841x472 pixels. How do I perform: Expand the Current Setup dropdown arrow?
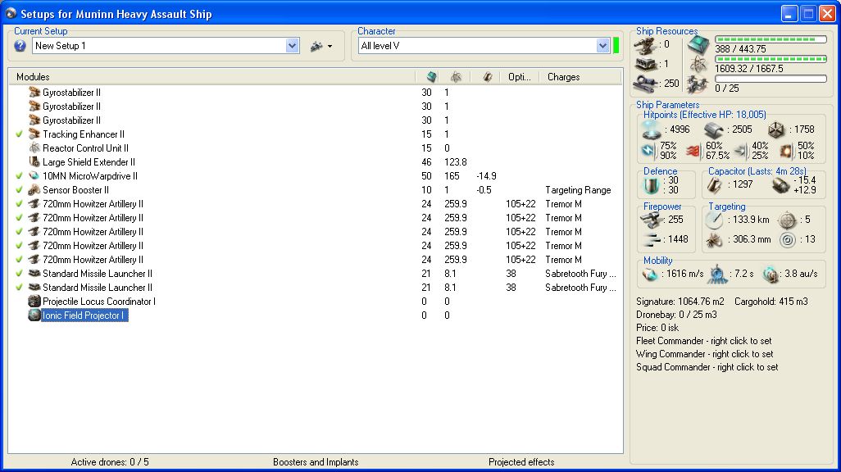pyautogui.click(x=292, y=46)
